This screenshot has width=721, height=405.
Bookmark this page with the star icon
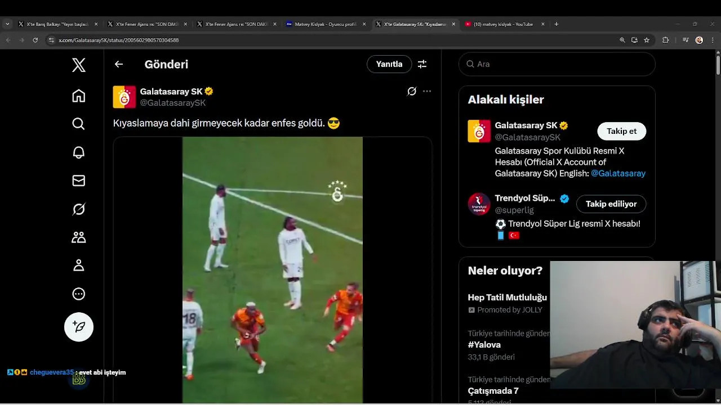coord(647,40)
